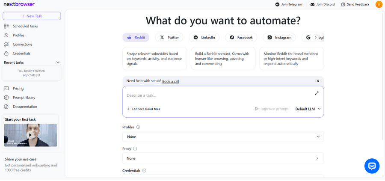Select the LinkedIn platform tab
The height and width of the screenshot is (181, 385).
click(204, 38)
